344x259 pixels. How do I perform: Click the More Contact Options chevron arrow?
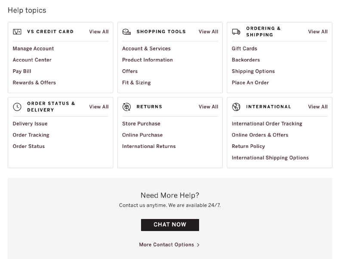point(198,245)
